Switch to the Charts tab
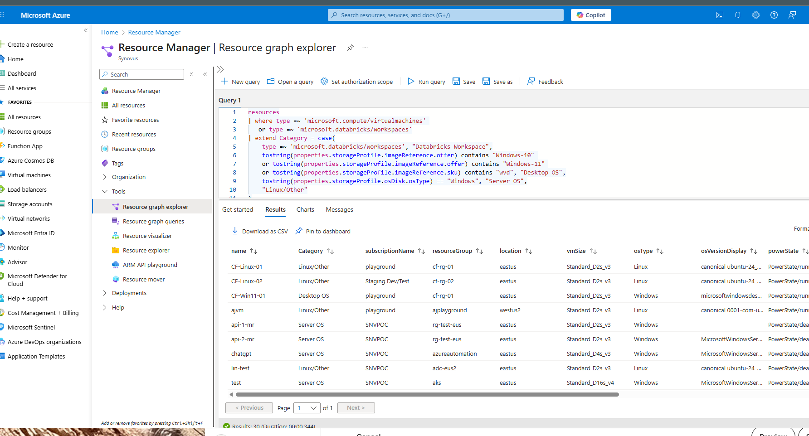This screenshot has height=436, width=809. pyautogui.click(x=305, y=209)
